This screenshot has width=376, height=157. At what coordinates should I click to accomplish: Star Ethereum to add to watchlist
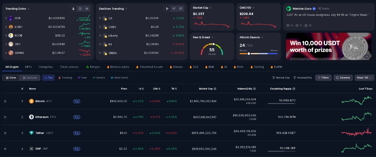(x=5, y=117)
